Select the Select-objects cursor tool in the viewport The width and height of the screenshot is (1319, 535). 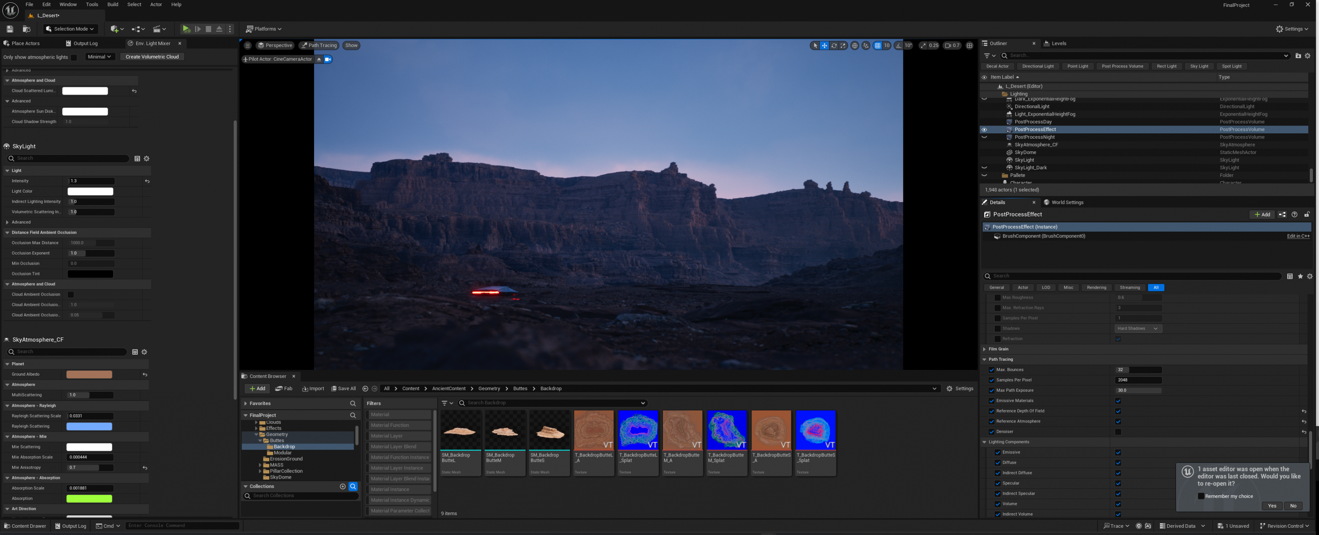815,46
